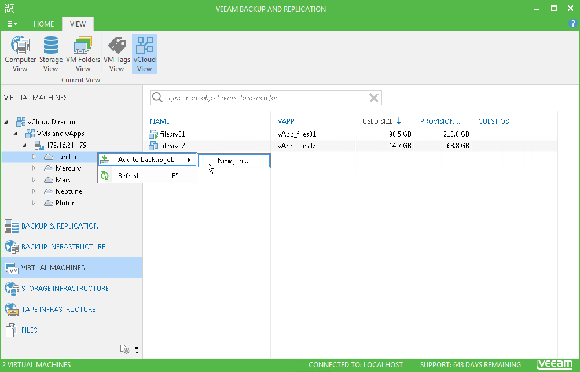Sort by NAME column header
Screen dimensions: 580x372
tap(159, 121)
